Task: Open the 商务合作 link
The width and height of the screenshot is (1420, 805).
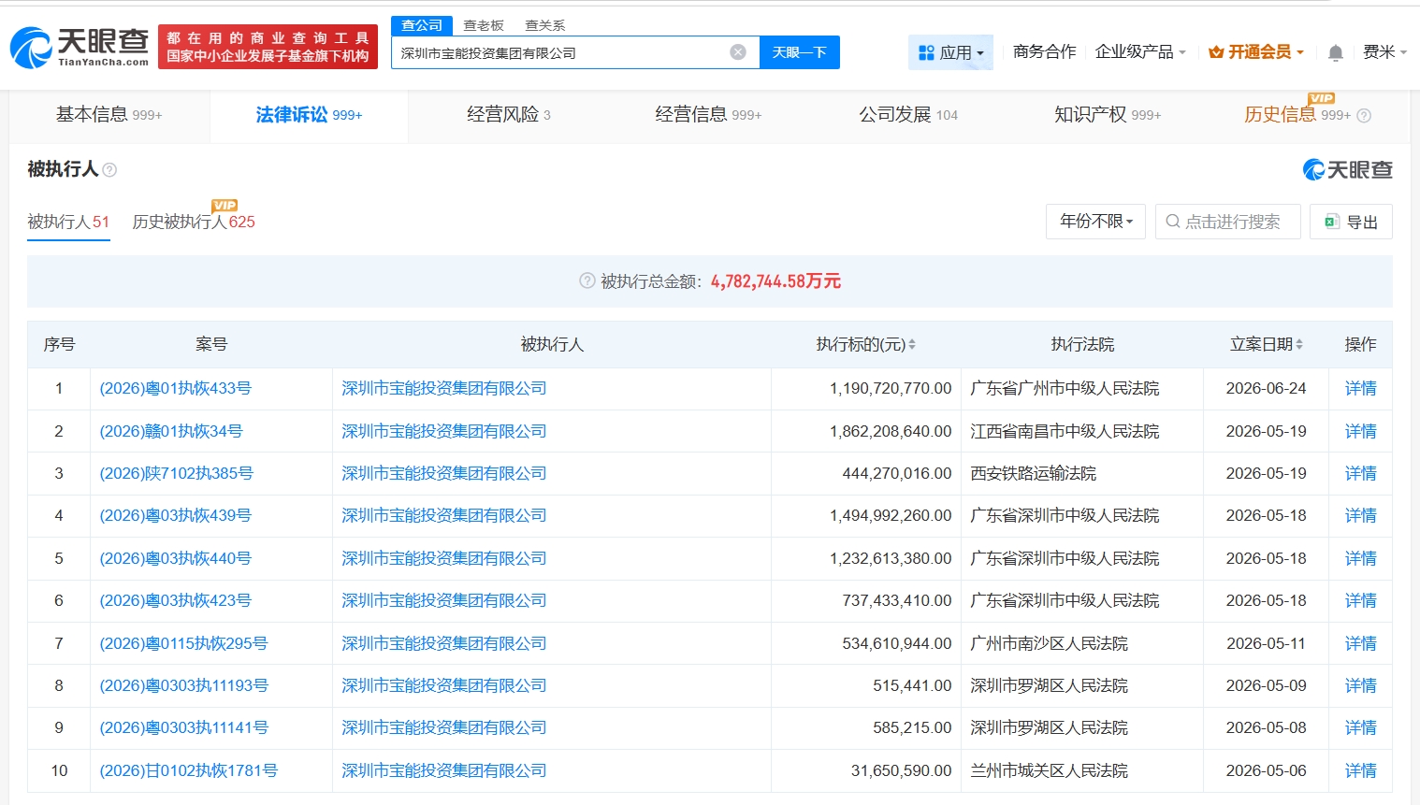Action: pyautogui.click(x=1044, y=52)
